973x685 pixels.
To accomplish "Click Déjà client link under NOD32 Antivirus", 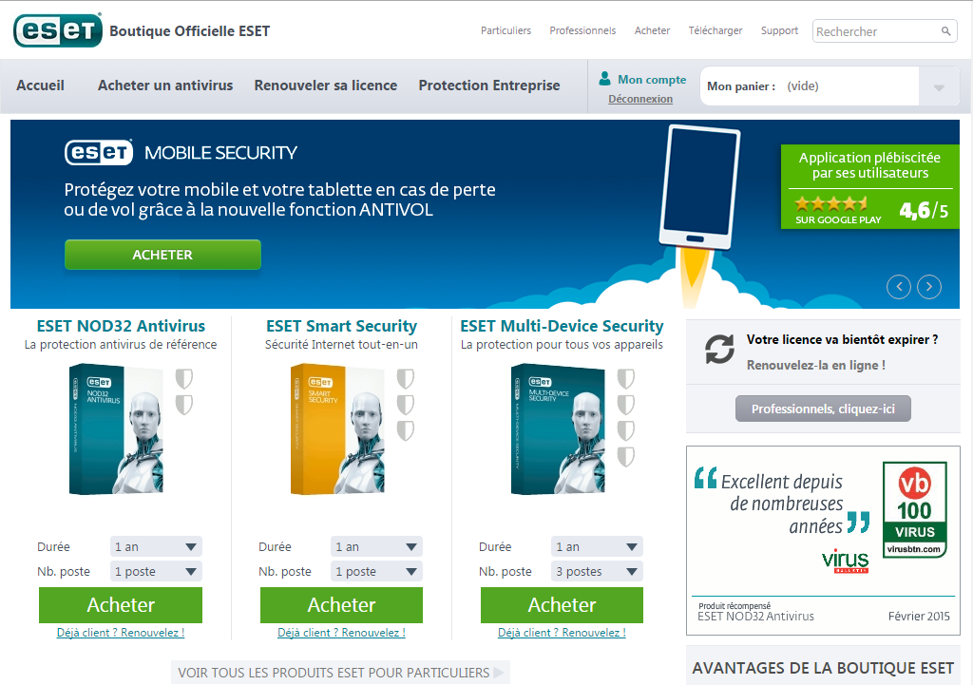I will point(121,632).
